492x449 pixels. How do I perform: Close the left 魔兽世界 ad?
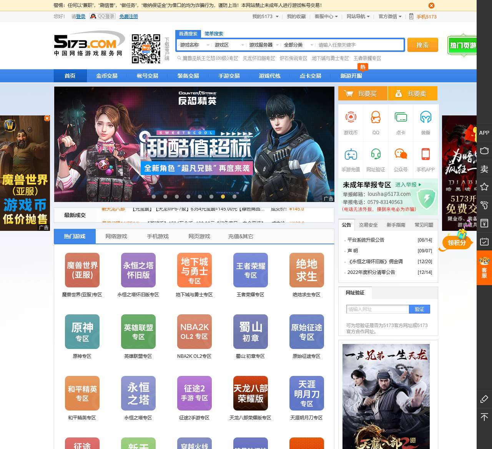[x=47, y=118]
